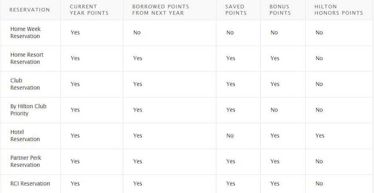Click the Home Week Reservation row label
This screenshot has height=193, width=374.
tap(26, 33)
